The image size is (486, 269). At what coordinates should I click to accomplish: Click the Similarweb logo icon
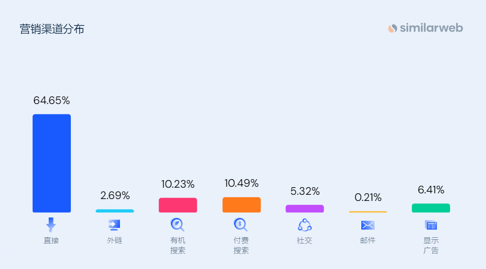[x=392, y=28]
